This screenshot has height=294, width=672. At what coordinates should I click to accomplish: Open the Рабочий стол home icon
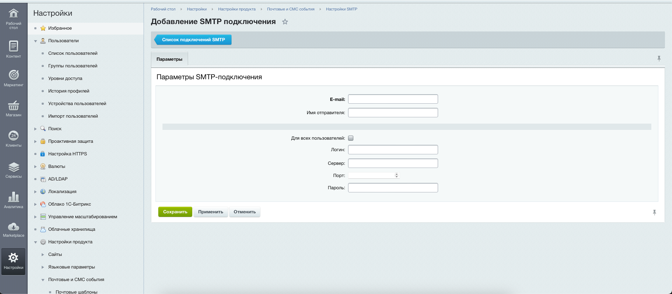[x=13, y=13]
